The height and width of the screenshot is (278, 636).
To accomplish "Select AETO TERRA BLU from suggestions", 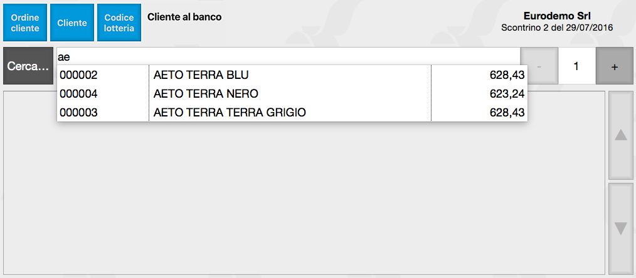I will (x=201, y=75).
